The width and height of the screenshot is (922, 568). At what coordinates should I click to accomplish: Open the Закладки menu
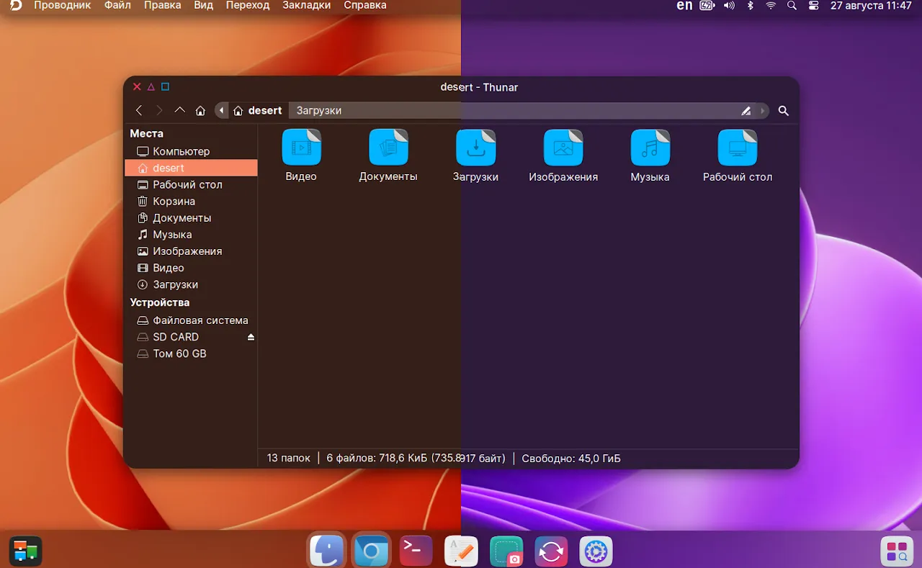(x=306, y=5)
